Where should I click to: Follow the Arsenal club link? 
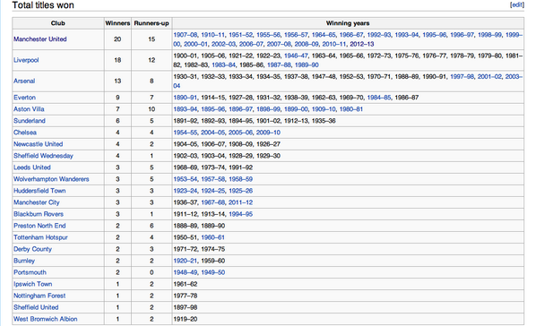(24, 81)
